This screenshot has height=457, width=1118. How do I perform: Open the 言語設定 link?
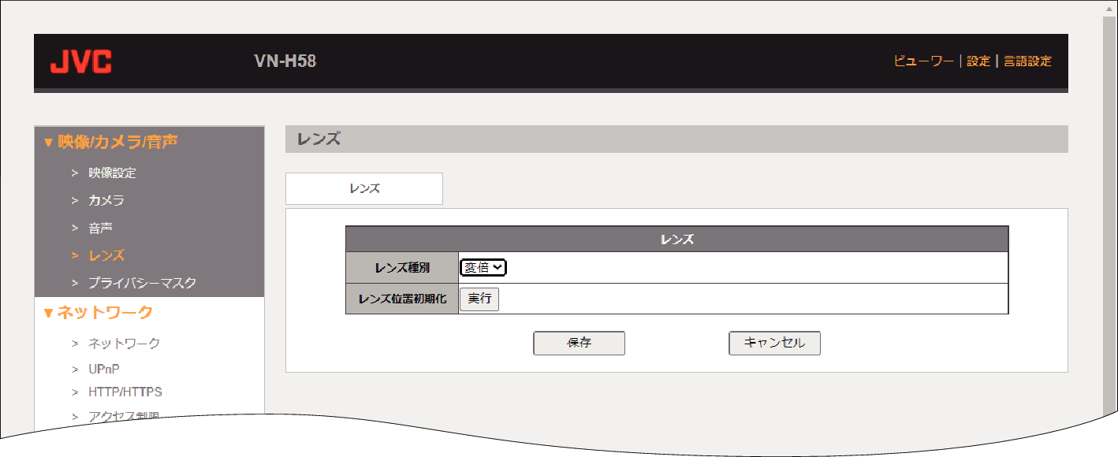[x=1027, y=61]
